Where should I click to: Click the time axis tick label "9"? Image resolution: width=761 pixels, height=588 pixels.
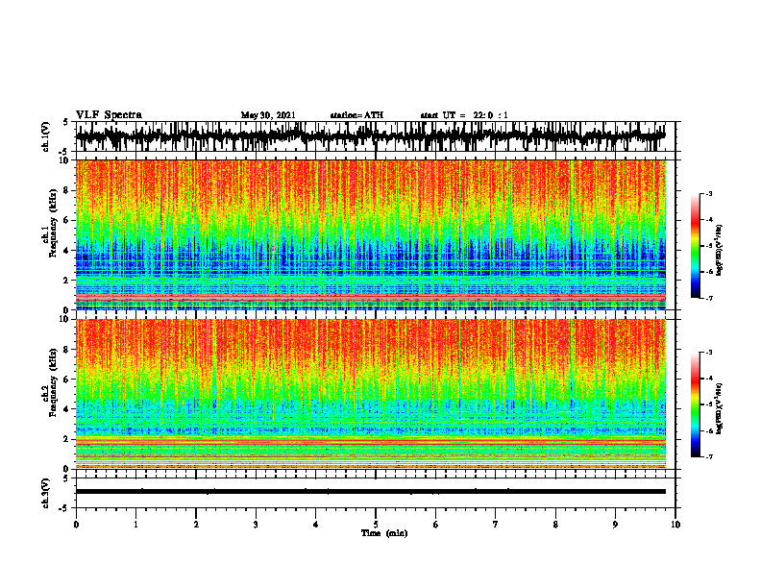tap(615, 525)
